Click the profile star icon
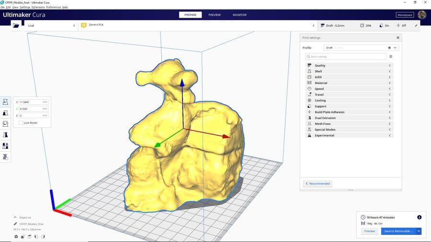 (x=389, y=48)
